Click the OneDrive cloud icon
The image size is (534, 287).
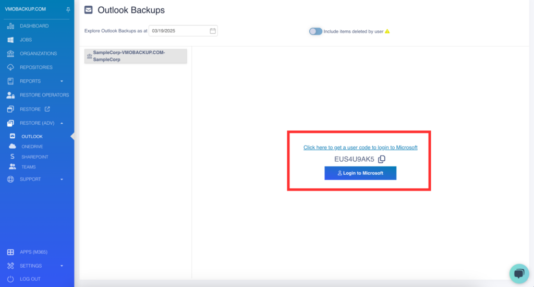pos(13,146)
